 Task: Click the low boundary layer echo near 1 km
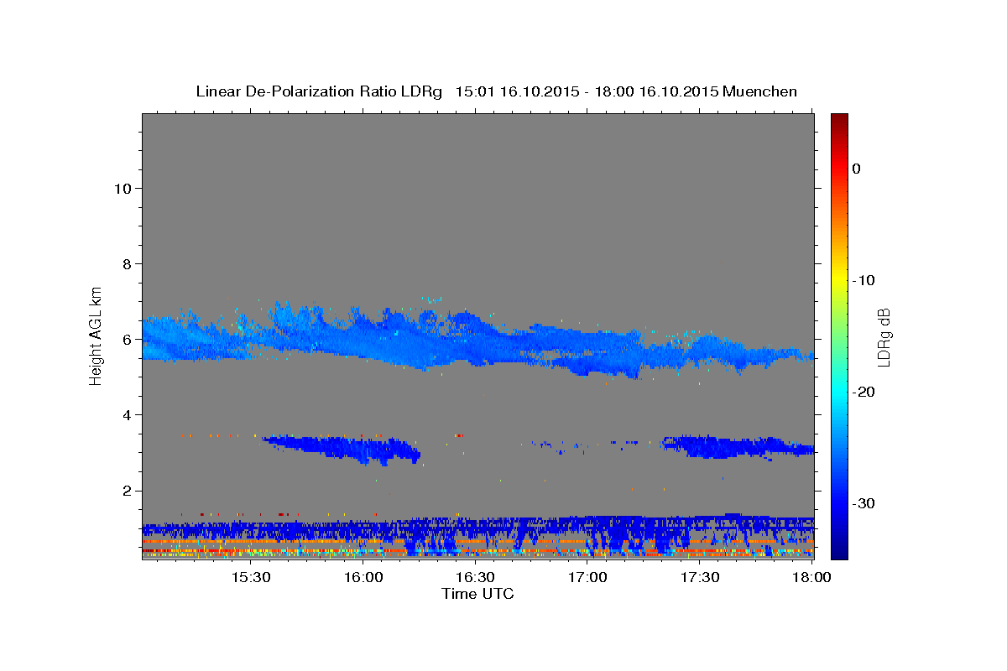point(478,533)
